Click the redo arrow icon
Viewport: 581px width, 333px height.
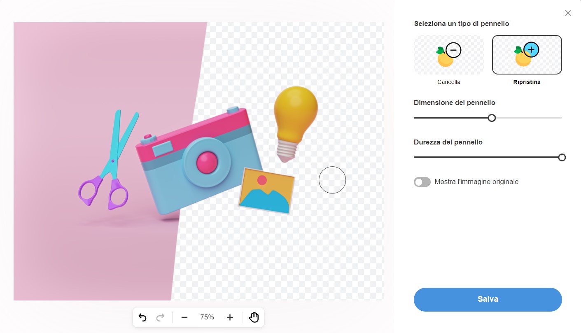(161, 317)
